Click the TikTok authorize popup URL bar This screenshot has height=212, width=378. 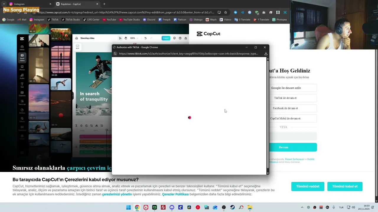point(188,54)
